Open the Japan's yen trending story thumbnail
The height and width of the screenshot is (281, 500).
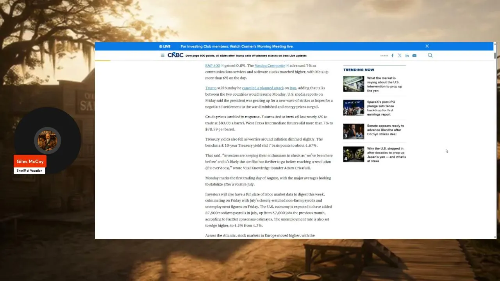click(354, 154)
